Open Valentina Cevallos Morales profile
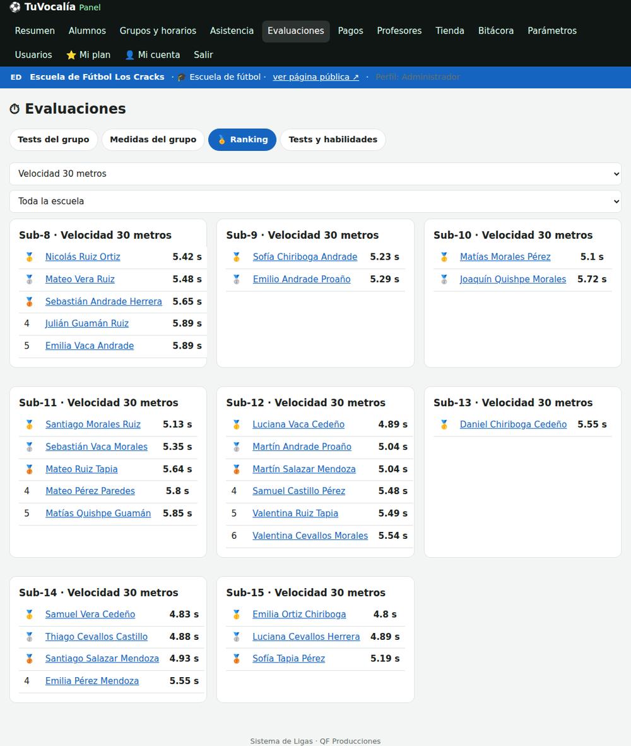This screenshot has height=746, width=631. pos(310,536)
